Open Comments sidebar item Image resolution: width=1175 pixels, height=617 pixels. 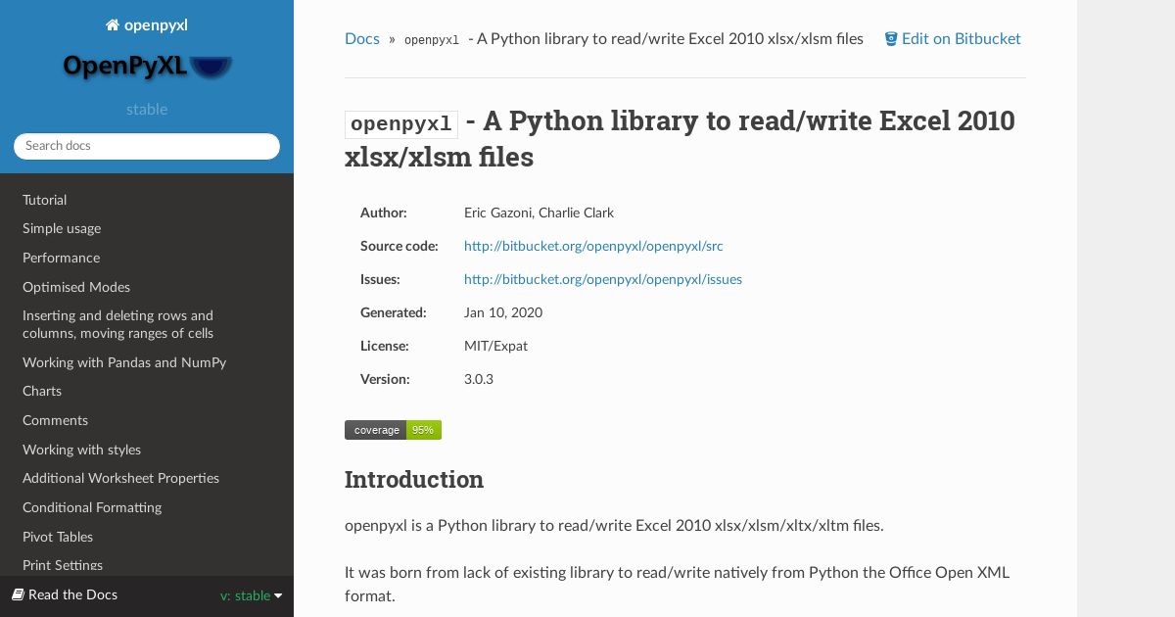pos(55,420)
